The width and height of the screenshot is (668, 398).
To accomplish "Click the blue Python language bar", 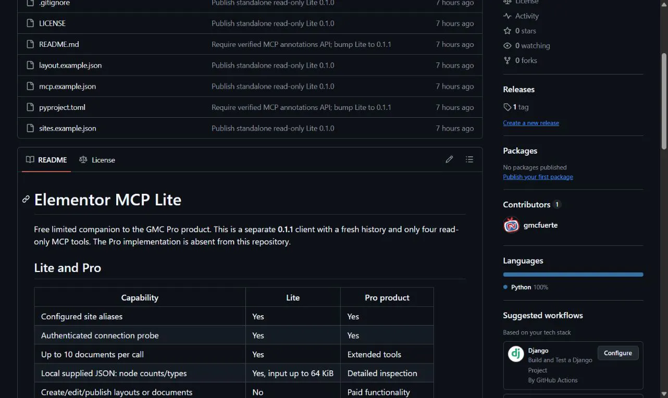I will coord(573,275).
